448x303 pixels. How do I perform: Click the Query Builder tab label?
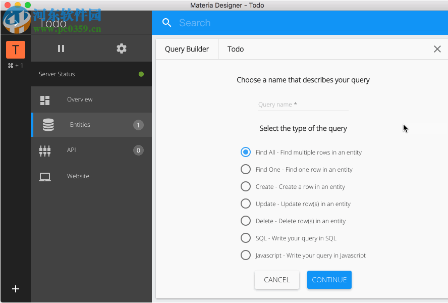click(187, 49)
